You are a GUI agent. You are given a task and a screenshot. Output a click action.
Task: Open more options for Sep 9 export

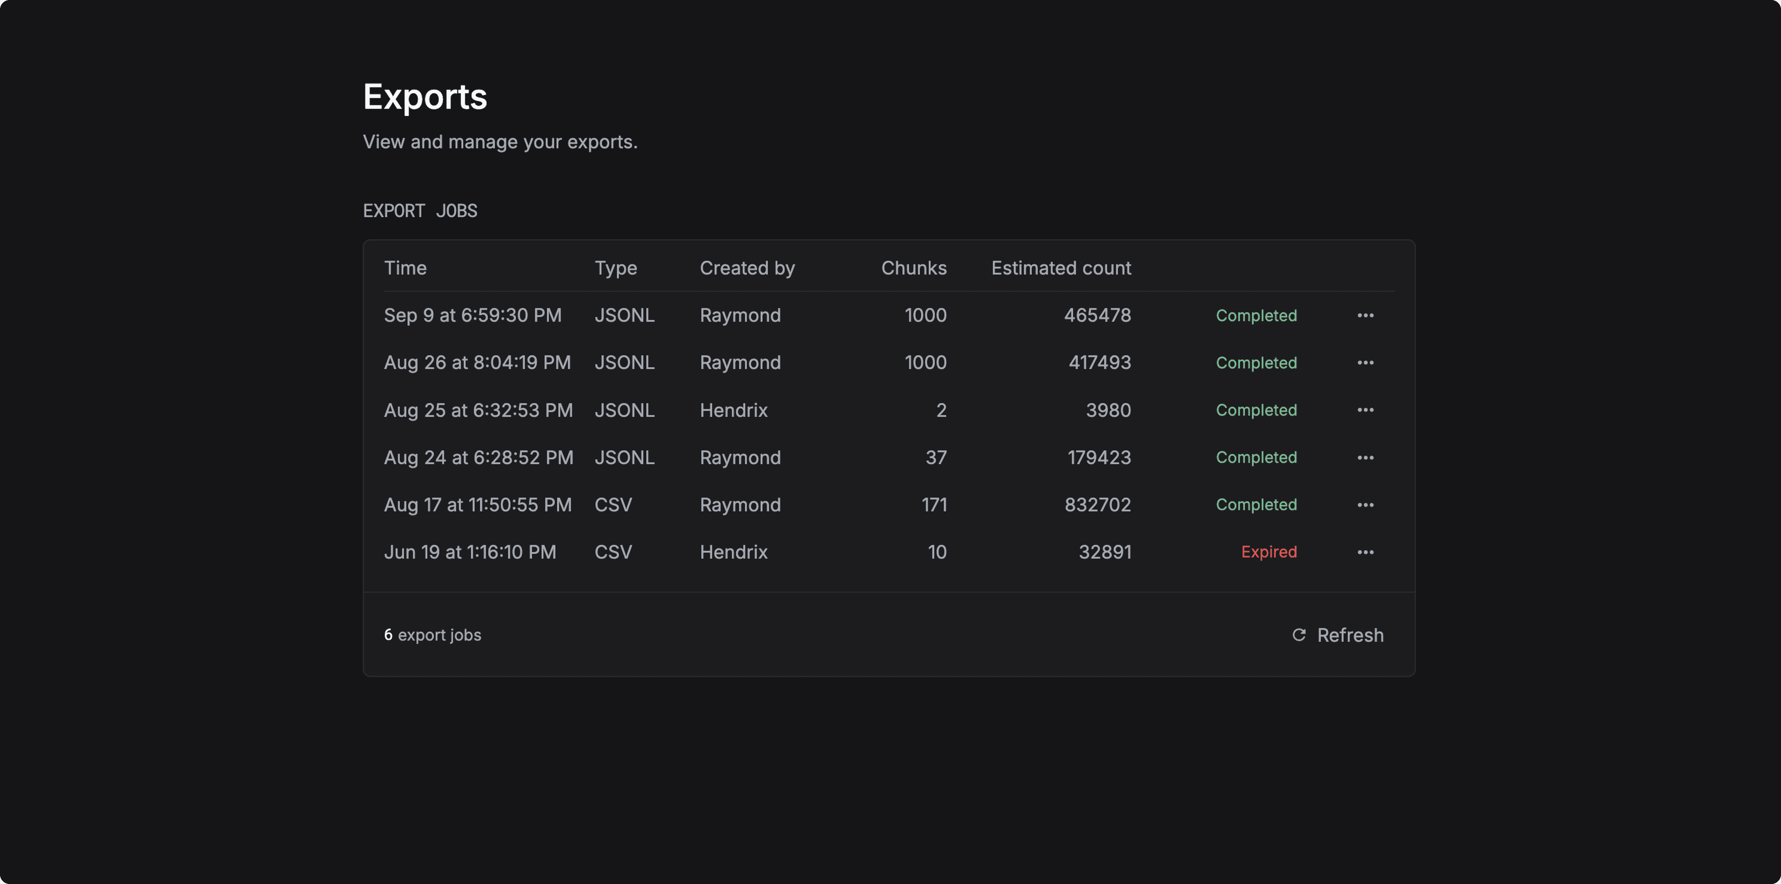click(x=1365, y=315)
